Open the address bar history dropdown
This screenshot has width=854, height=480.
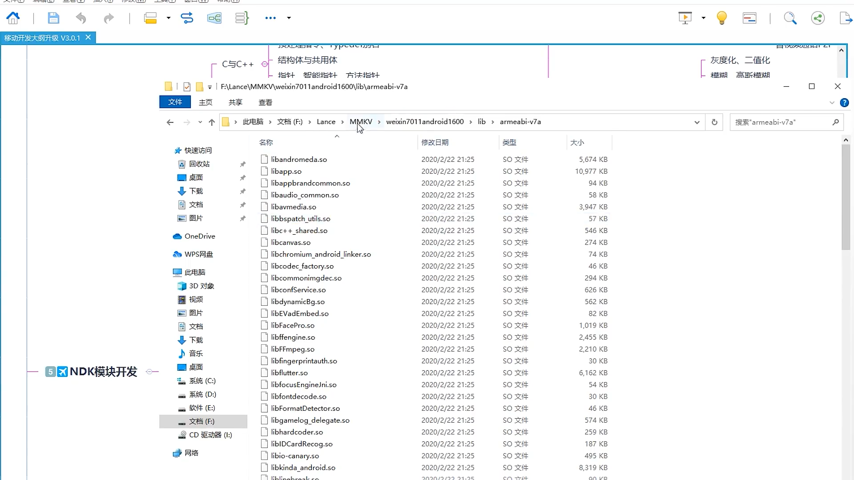[x=697, y=122]
